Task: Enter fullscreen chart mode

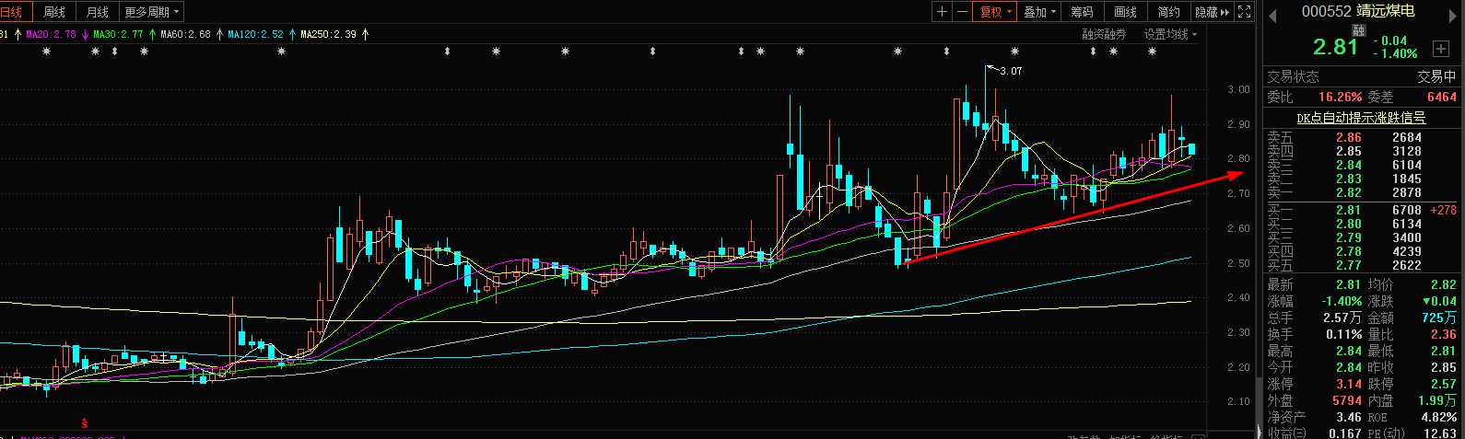Action: [x=1244, y=12]
